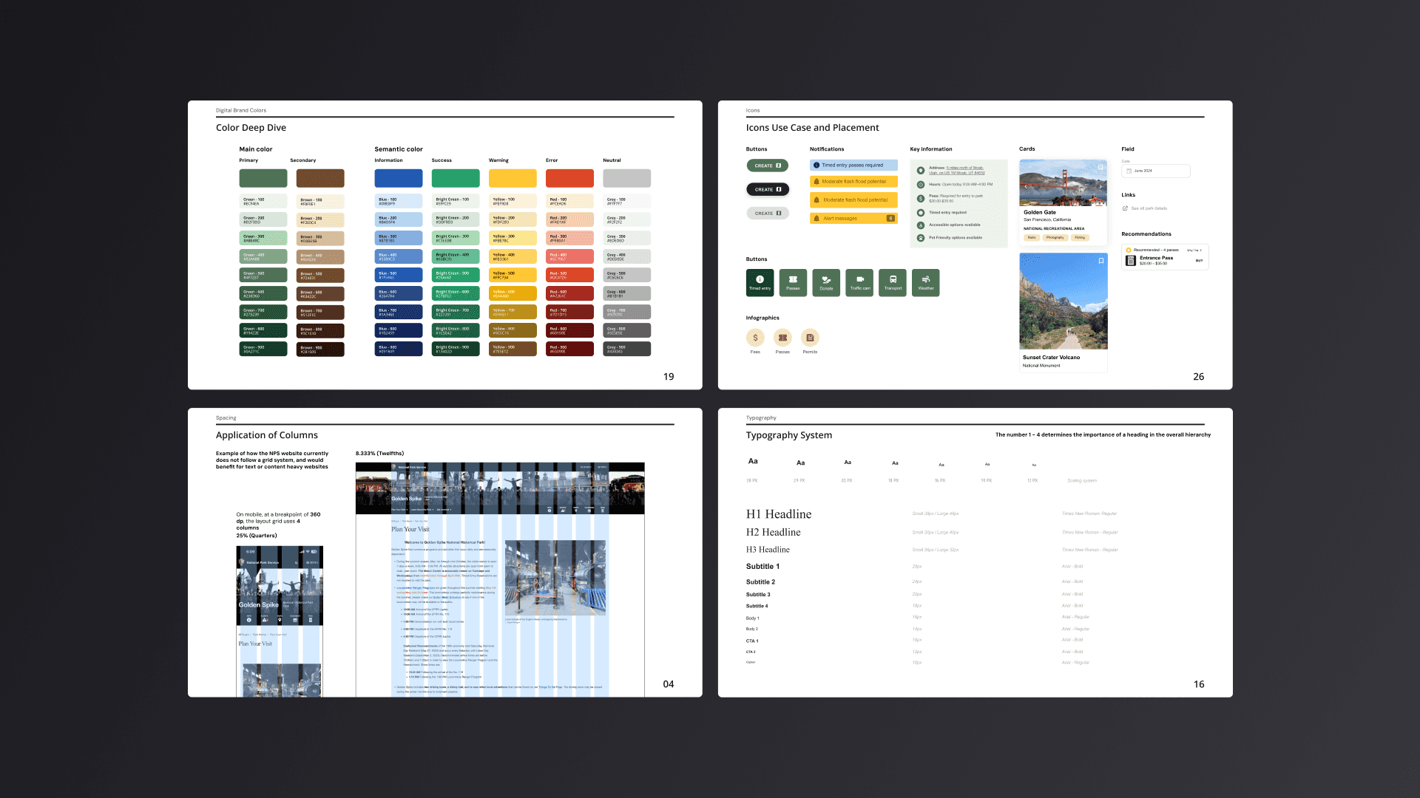The width and height of the screenshot is (1420, 798).
Task: Toggle bookmark on Sunset Crater Volcano card
Action: point(1100,261)
